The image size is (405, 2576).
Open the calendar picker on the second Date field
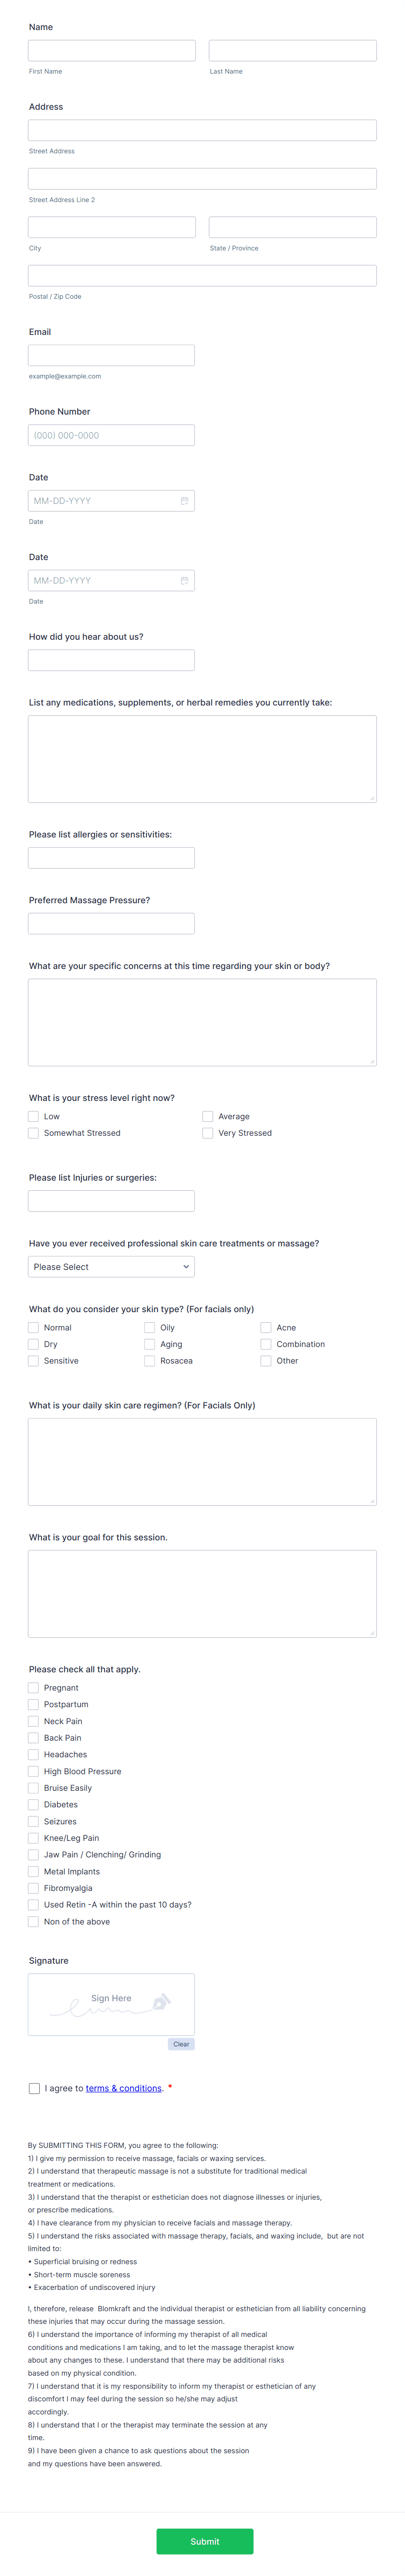tap(185, 580)
